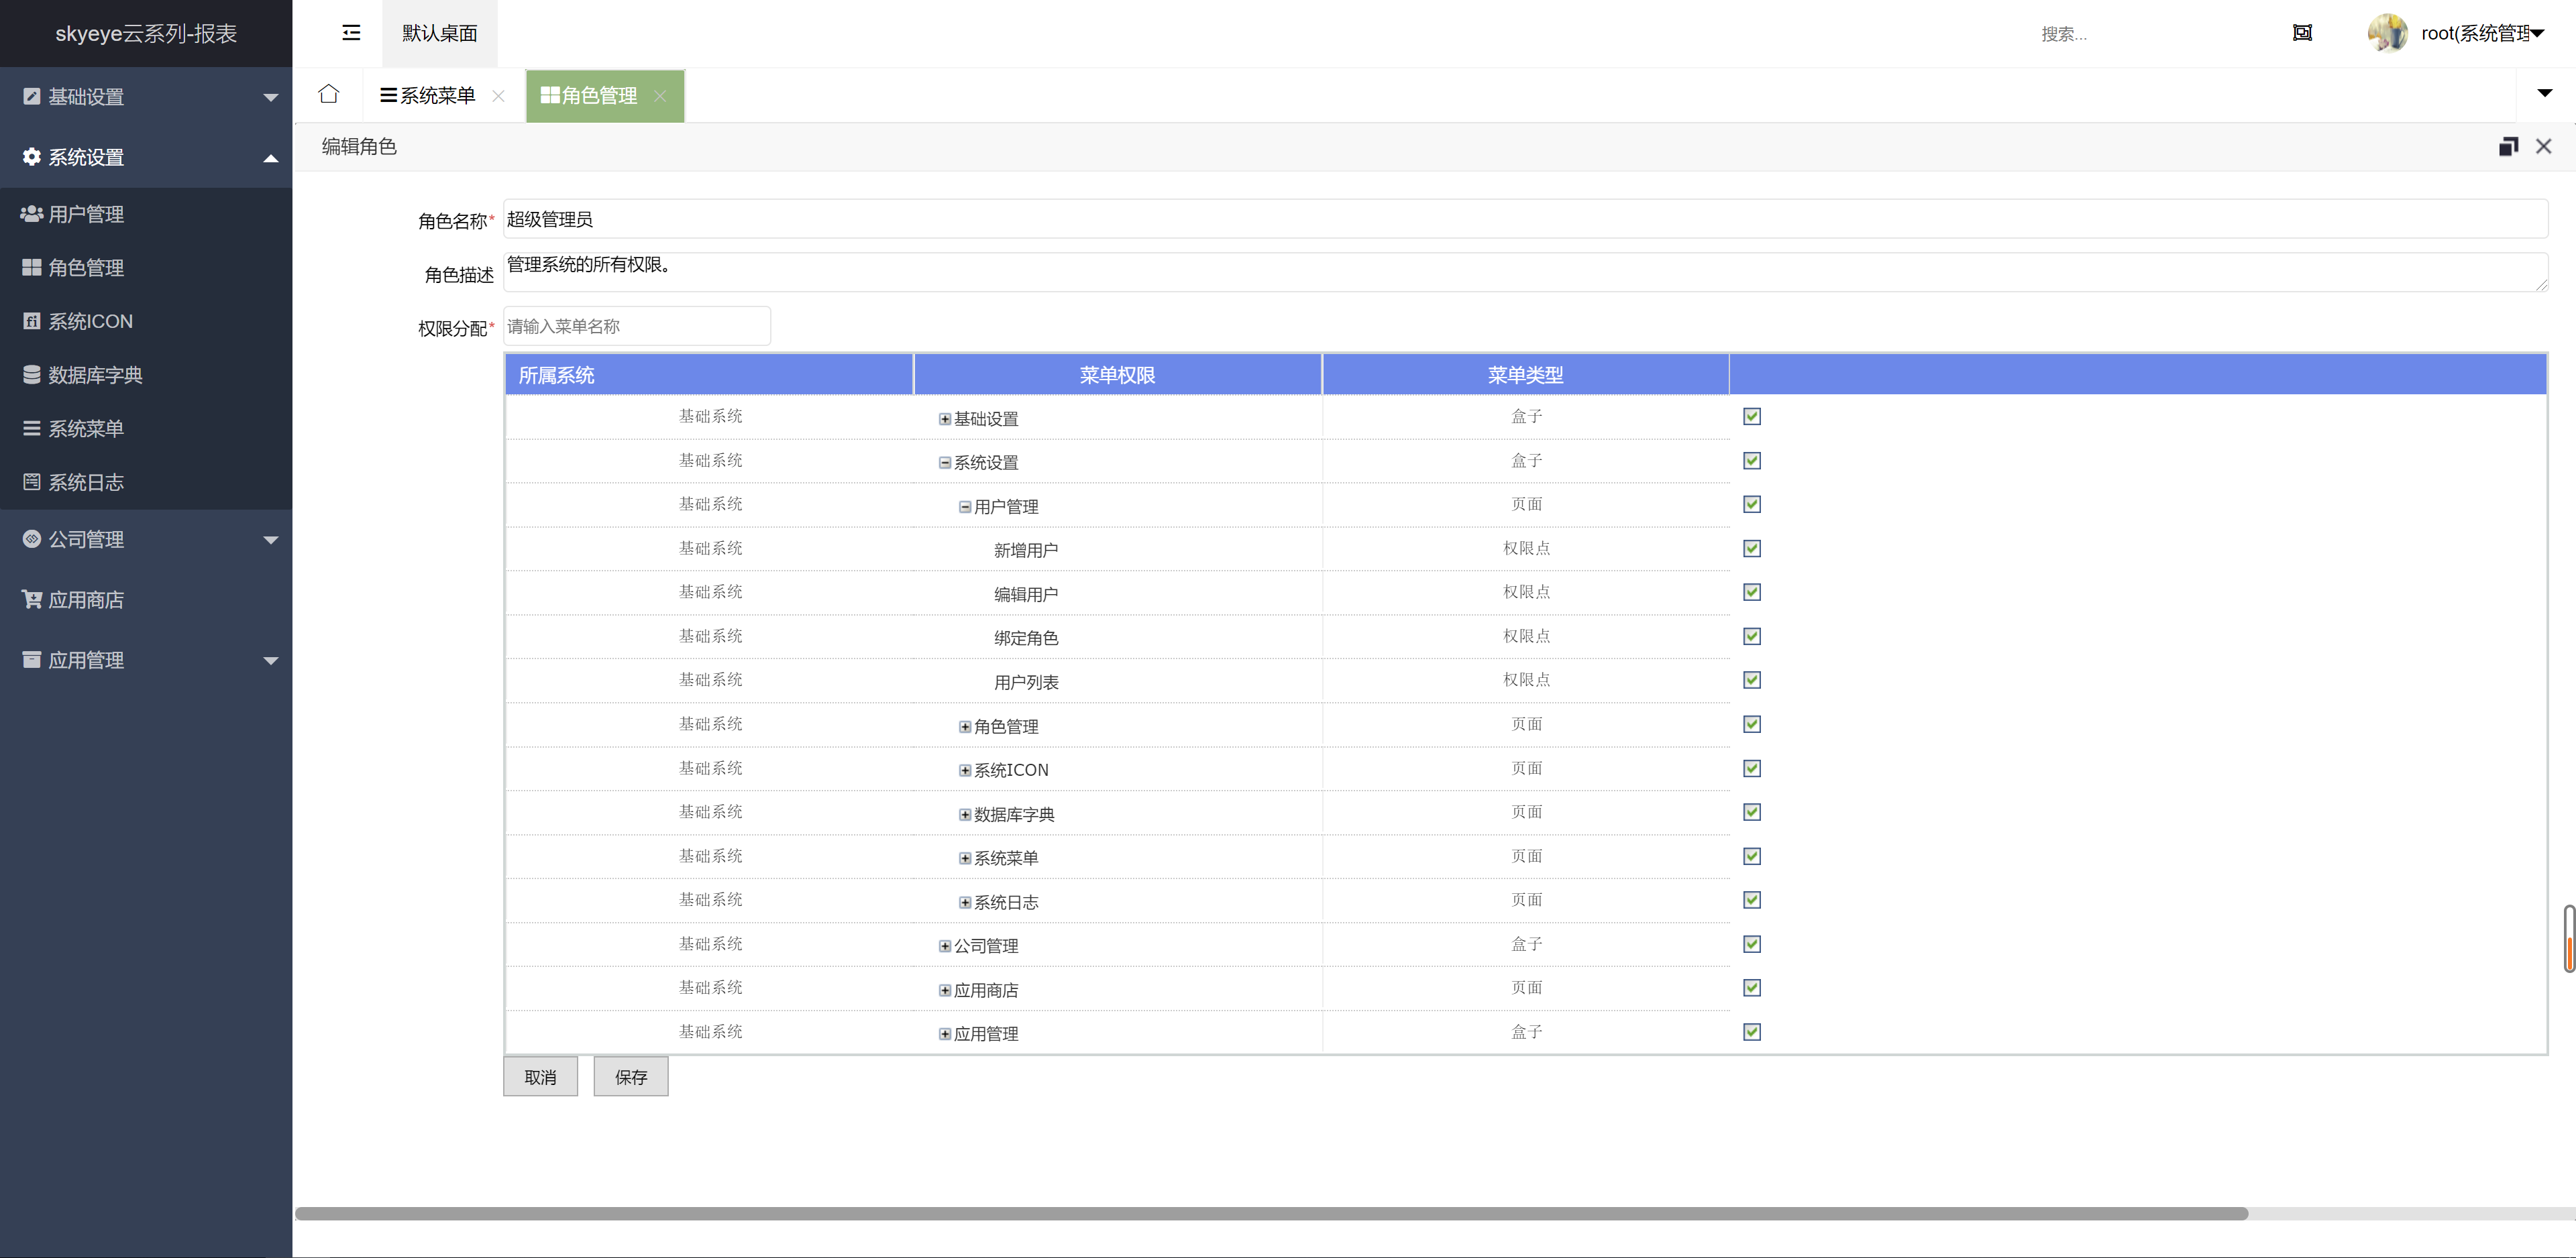
Task: Uncheck the 新增用户 permission checkbox
Action: point(1751,548)
